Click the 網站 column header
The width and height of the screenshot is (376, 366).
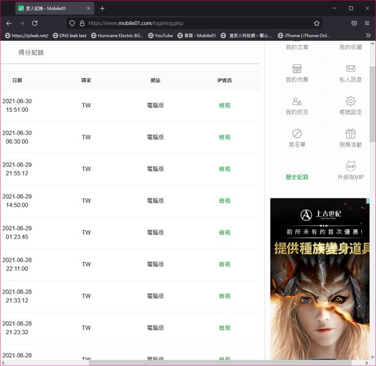pyautogui.click(x=156, y=80)
